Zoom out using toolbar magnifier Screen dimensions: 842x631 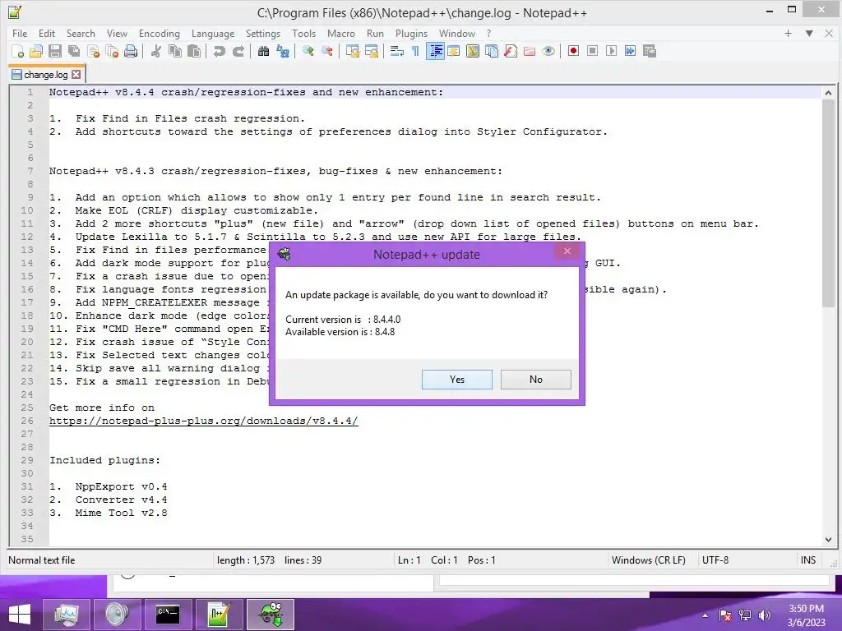pos(326,51)
